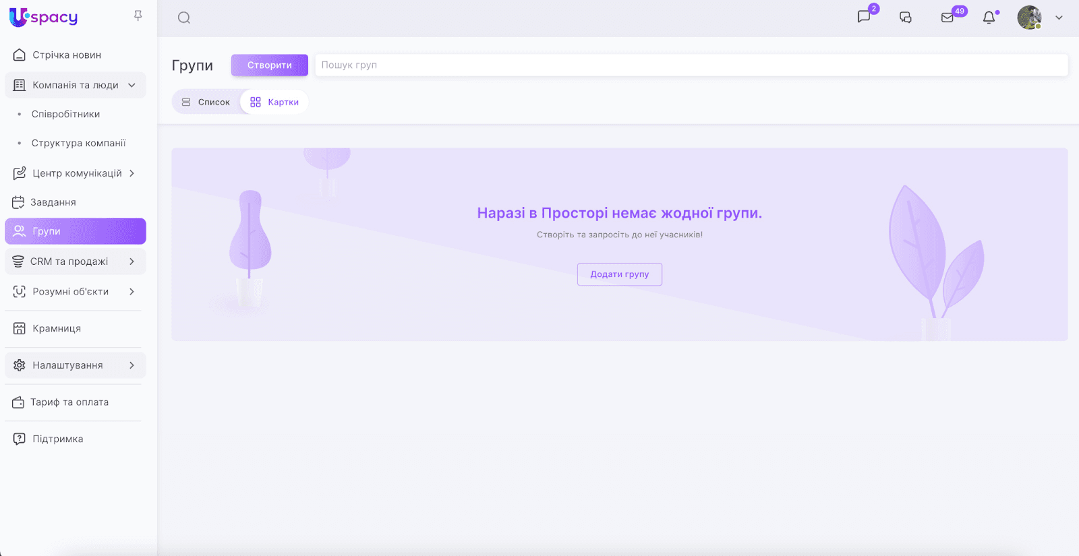Open the search magnifier icon

click(x=184, y=18)
